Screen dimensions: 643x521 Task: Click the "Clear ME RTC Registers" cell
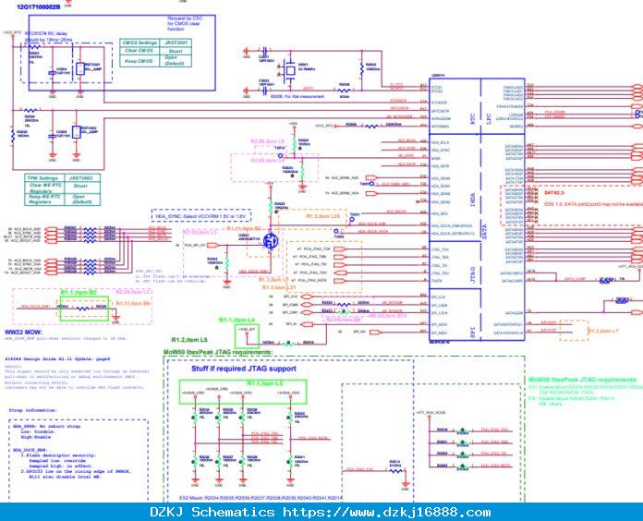point(44,188)
